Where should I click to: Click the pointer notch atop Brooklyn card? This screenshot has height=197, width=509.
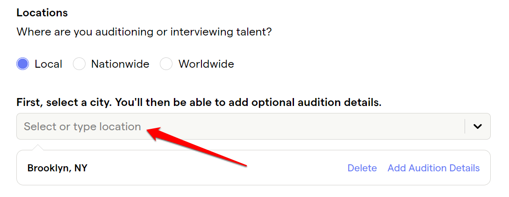point(38,148)
